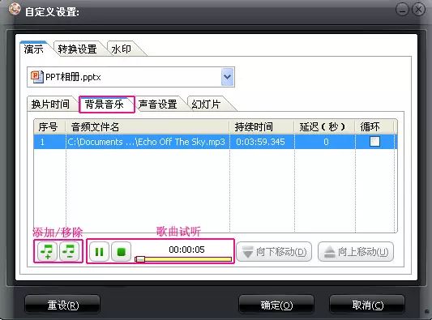Stop the song preview playback
Viewport: 432px width, 320px height.
pos(122,251)
